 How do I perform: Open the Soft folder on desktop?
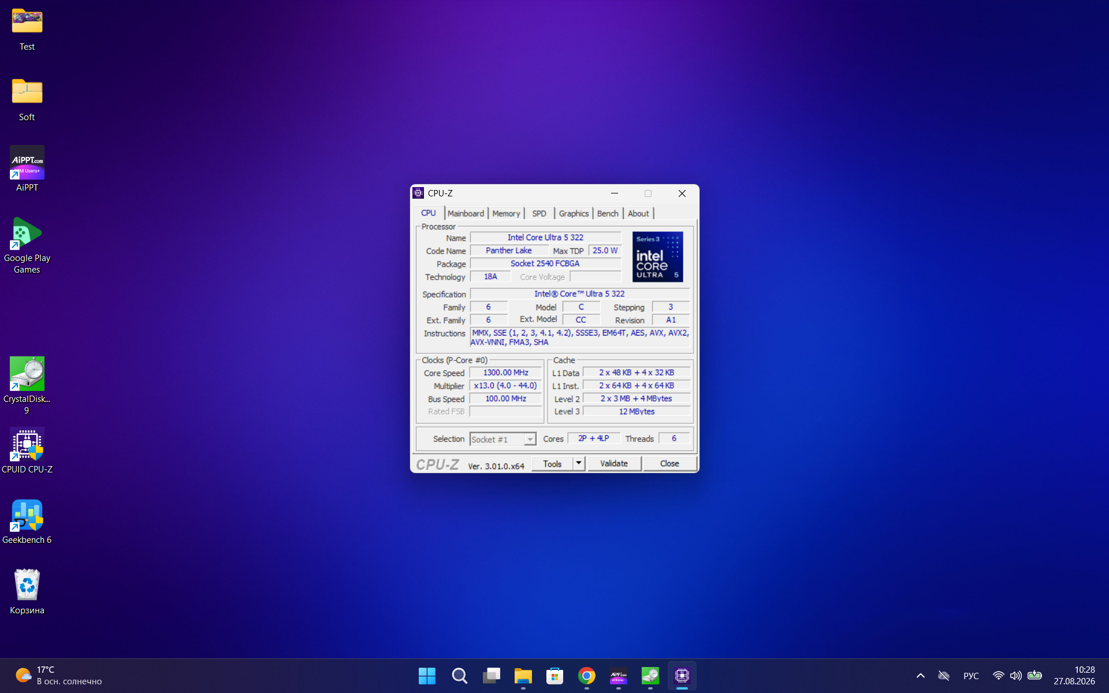pos(27,99)
